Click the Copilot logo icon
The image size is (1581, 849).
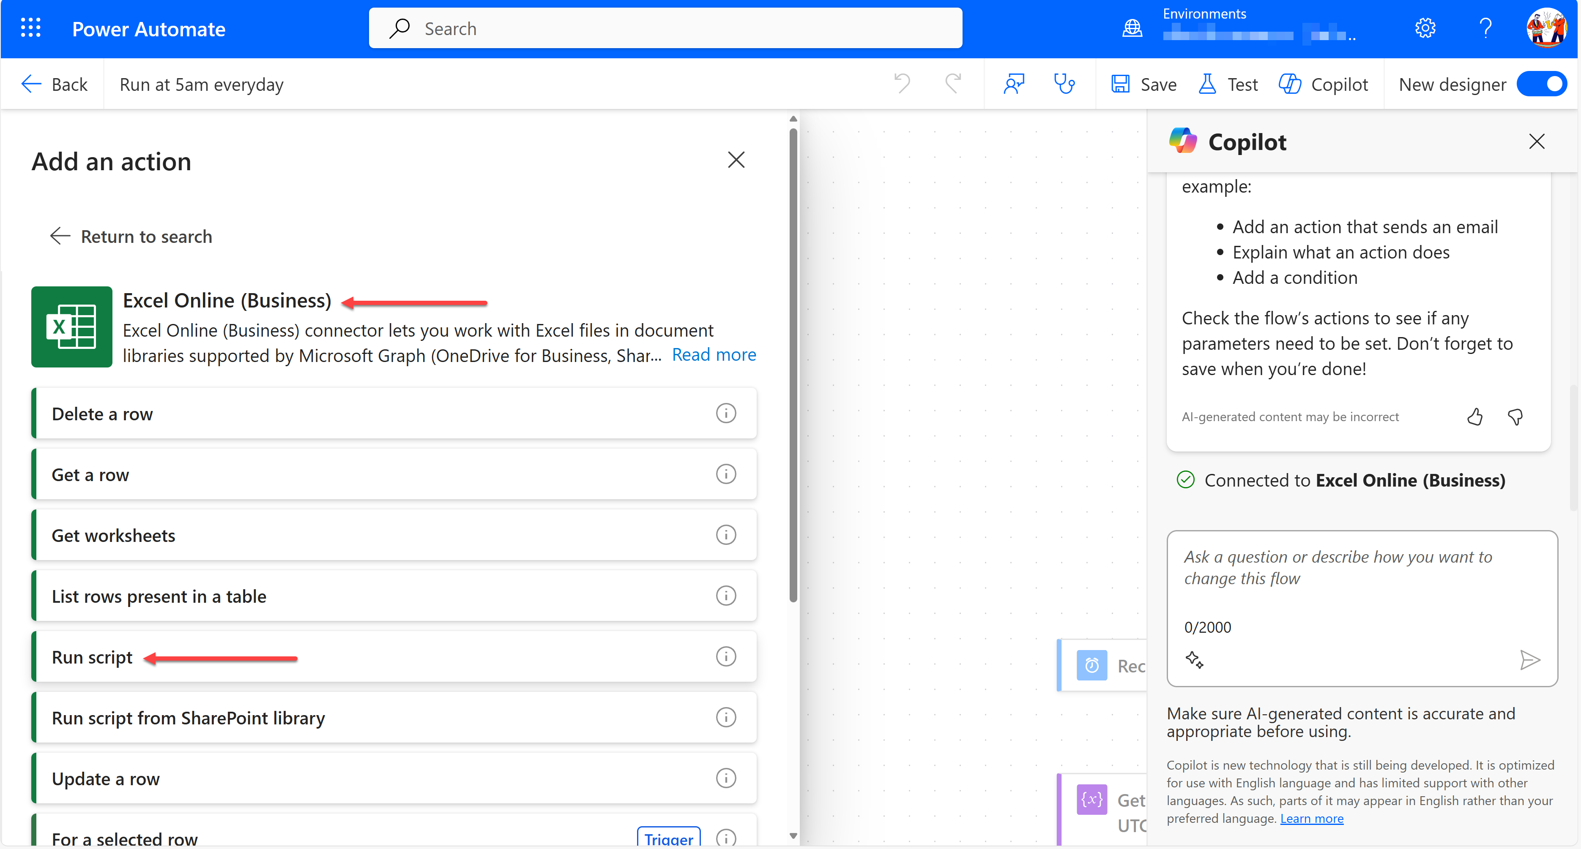tap(1183, 141)
